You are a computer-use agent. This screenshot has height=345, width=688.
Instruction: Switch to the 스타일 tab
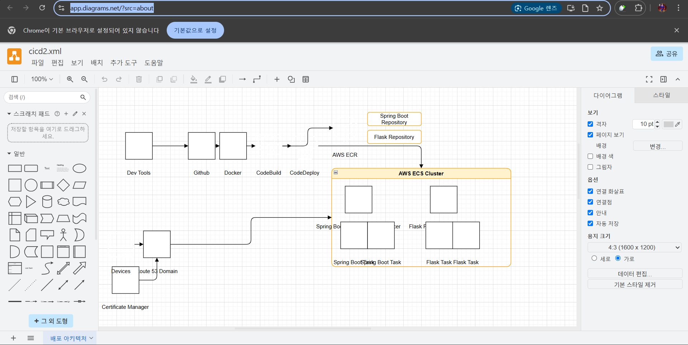coord(661,95)
